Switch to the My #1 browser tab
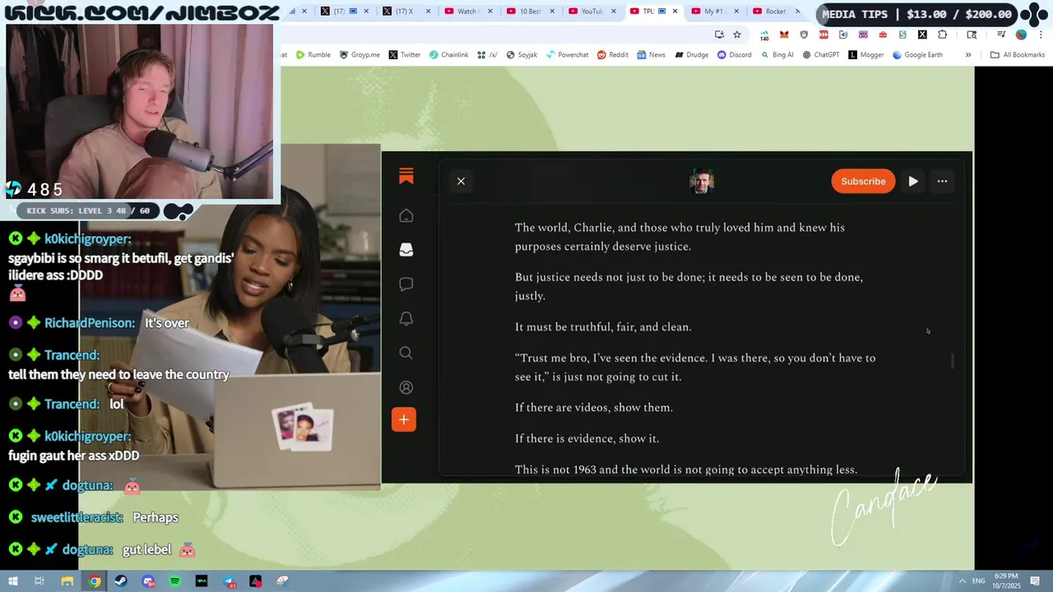 tap(713, 12)
